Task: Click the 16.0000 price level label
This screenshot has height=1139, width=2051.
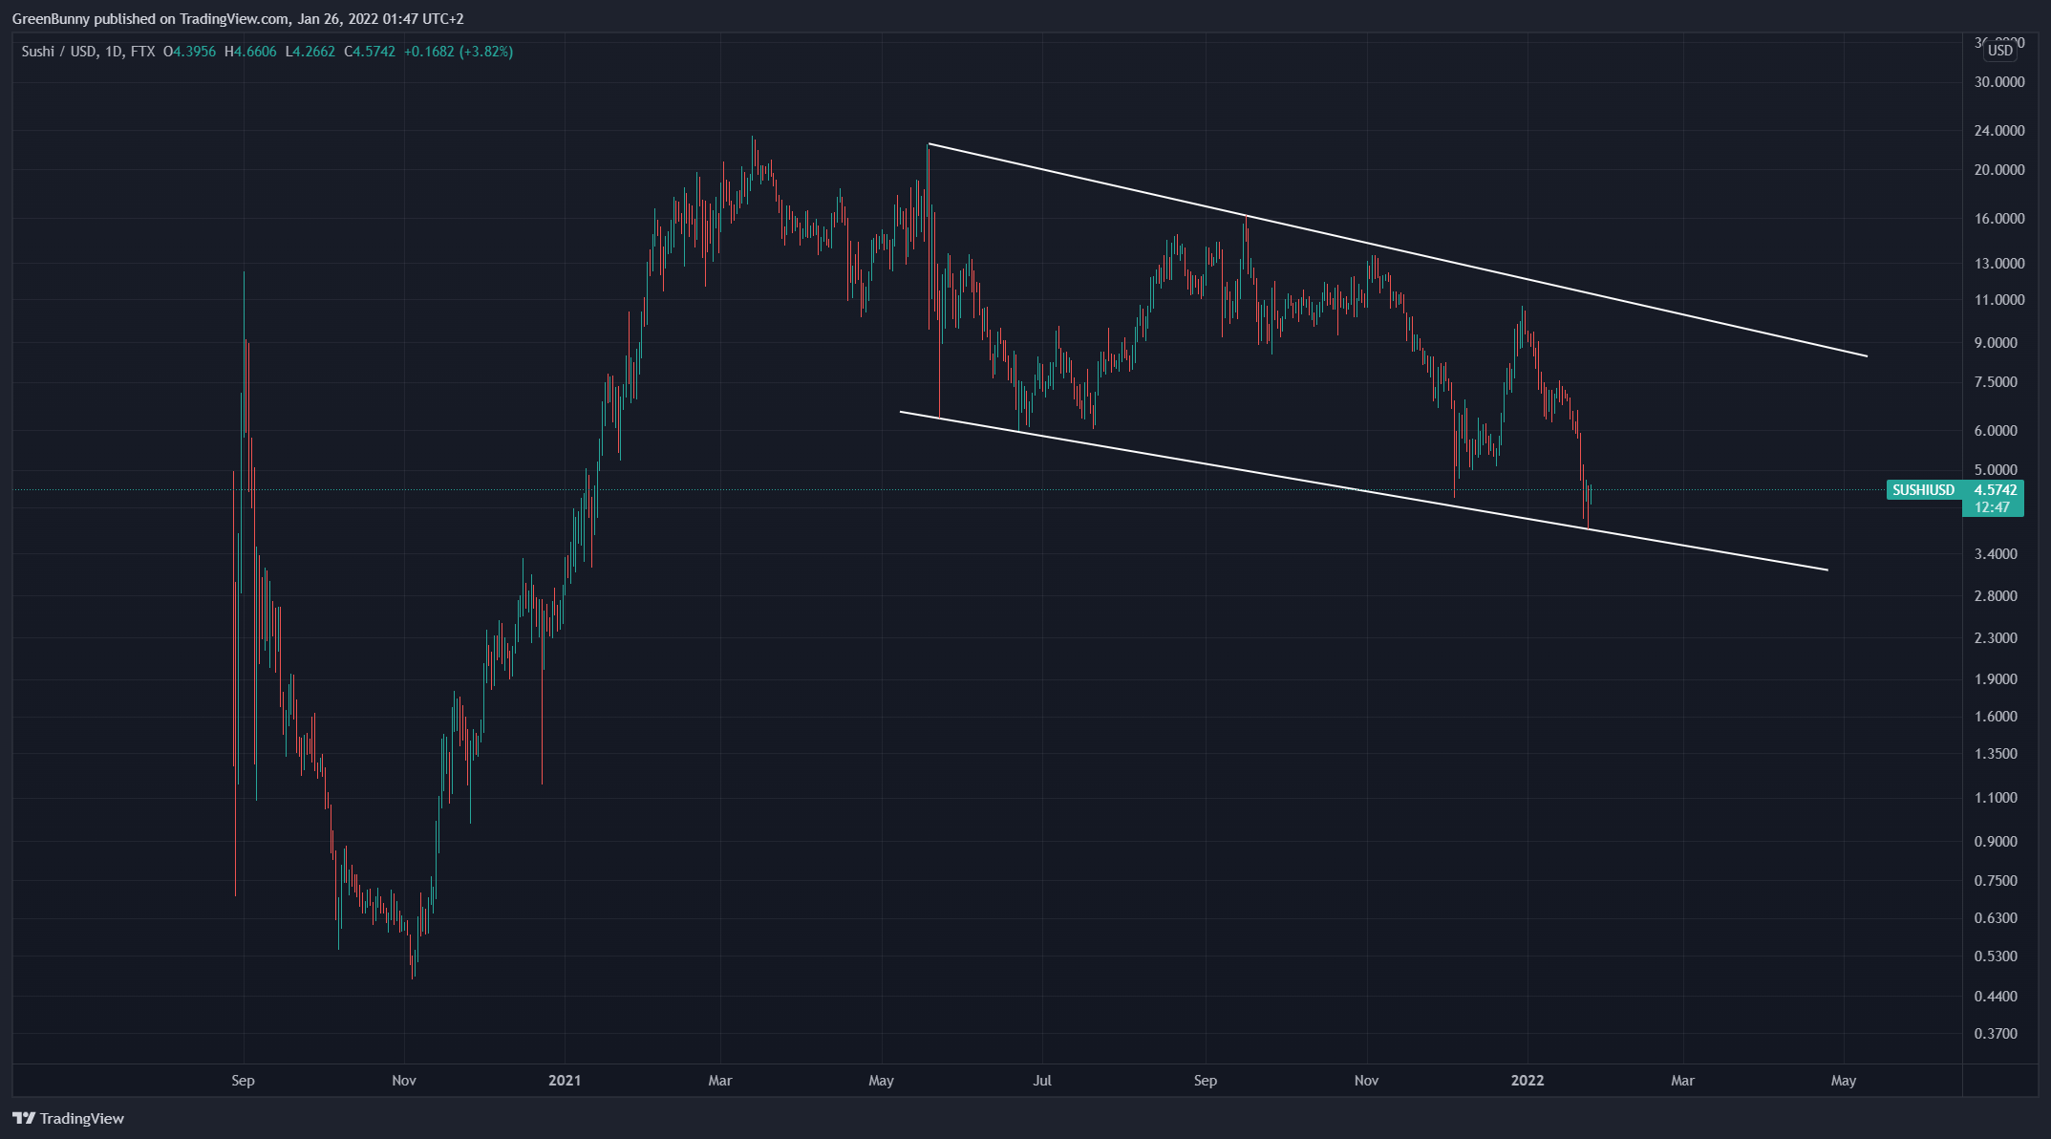Action: [x=1999, y=219]
